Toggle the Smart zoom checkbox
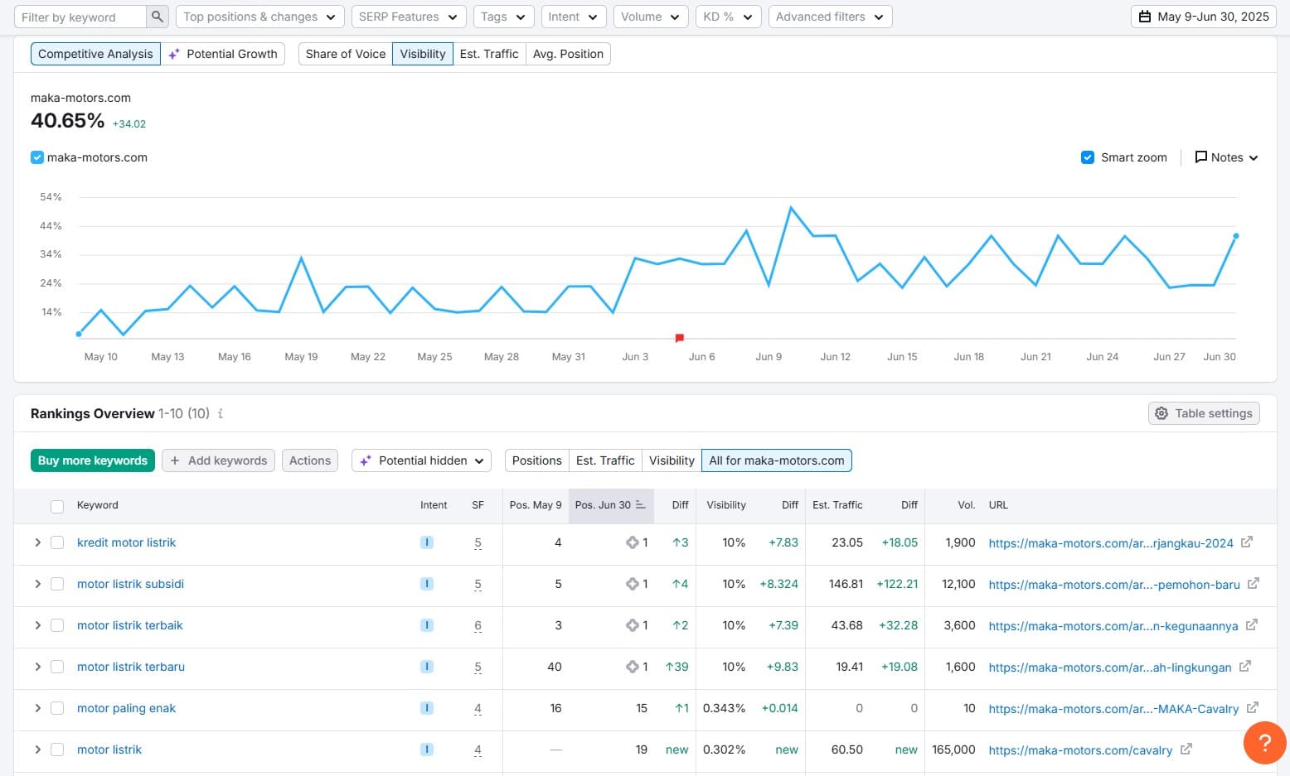The image size is (1290, 776). (1088, 157)
